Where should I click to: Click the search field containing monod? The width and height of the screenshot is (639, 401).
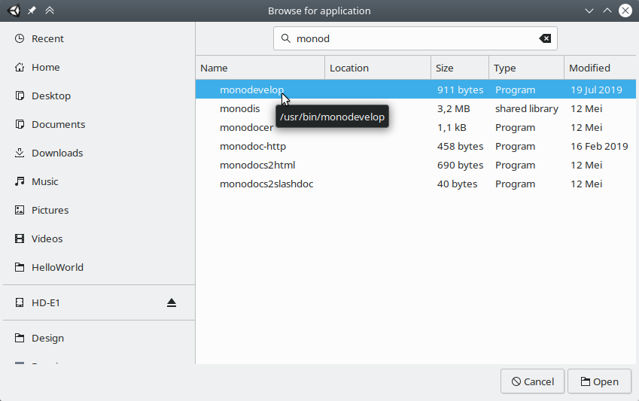tap(414, 38)
